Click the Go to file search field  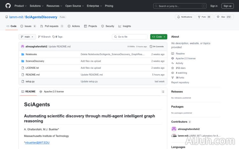pos(130,37)
